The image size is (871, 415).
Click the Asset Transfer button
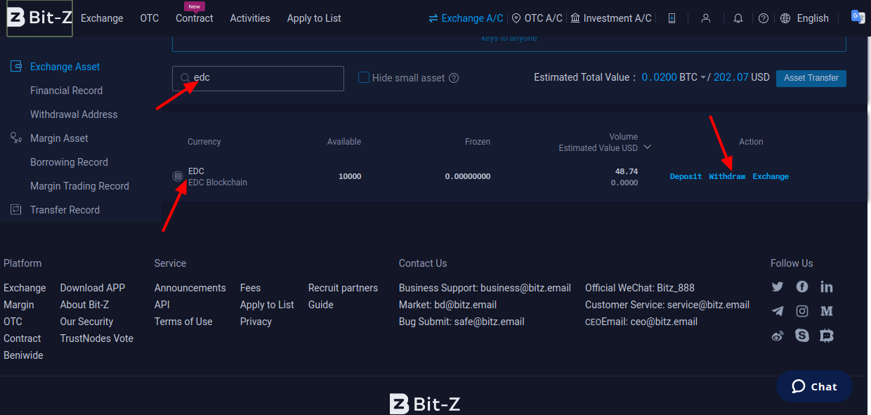pyautogui.click(x=811, y=78)
